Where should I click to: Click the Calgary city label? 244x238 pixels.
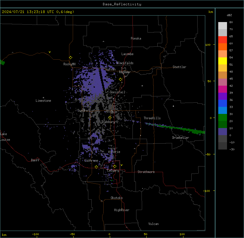tap(113, 170)
